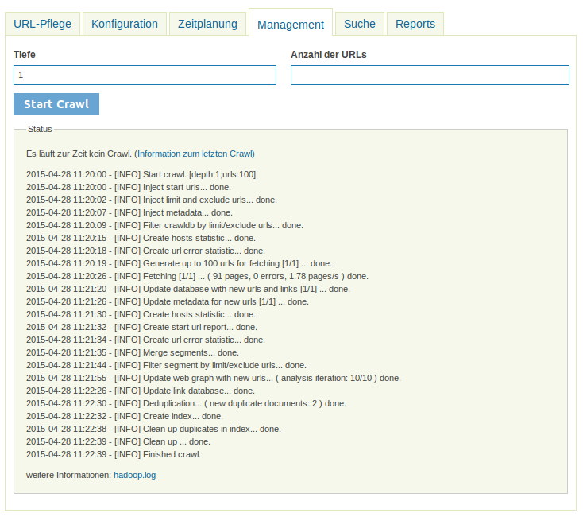Click the 'Update web graph' log line
Image resolution: width=583 pixels, height=517 pixels.
tap(213, 378)
